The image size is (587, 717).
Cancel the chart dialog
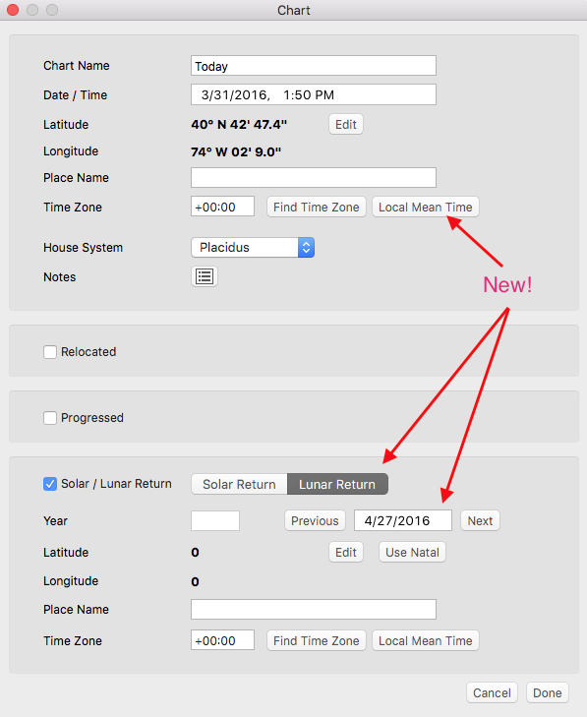pos(492,692)
